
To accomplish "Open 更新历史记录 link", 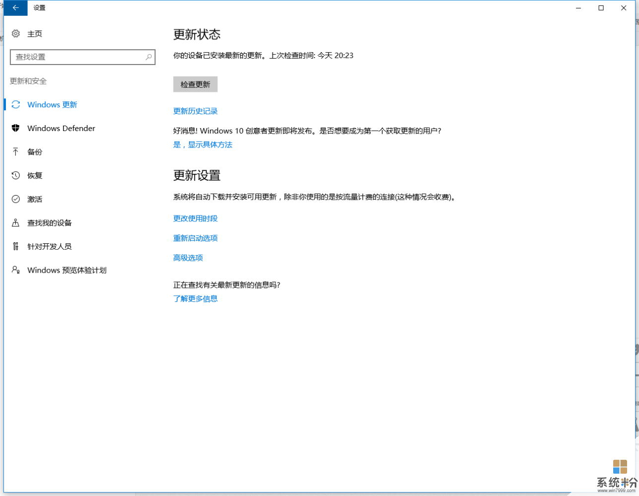I will pos(195,111).
